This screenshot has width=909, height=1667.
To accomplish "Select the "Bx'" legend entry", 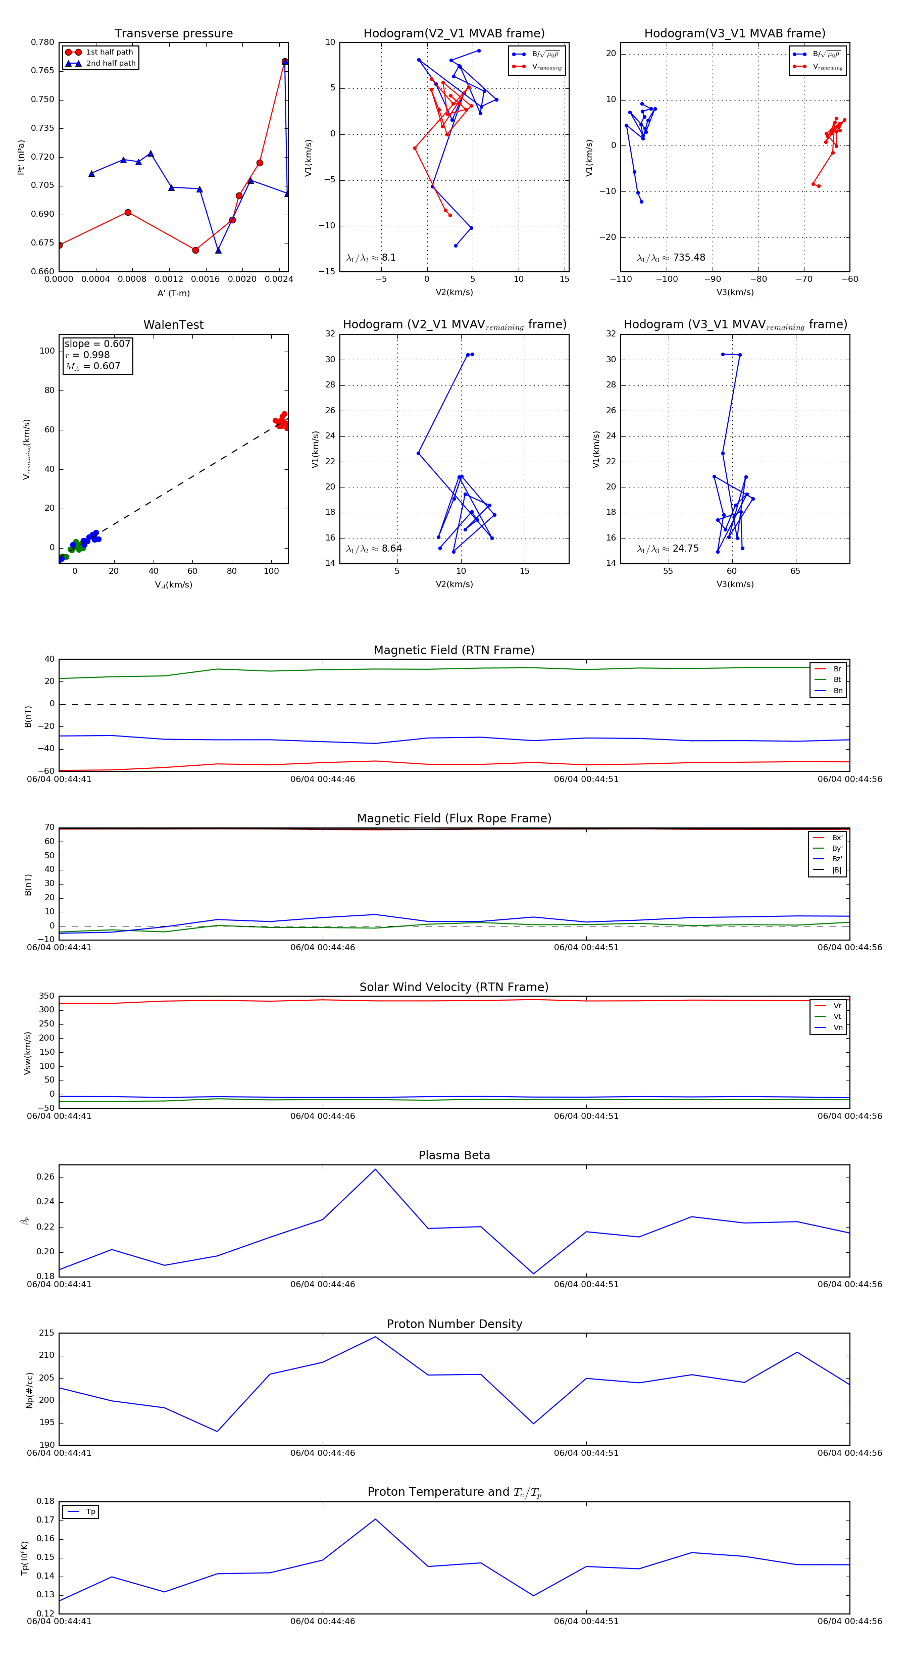I will (x=828, y=838).
